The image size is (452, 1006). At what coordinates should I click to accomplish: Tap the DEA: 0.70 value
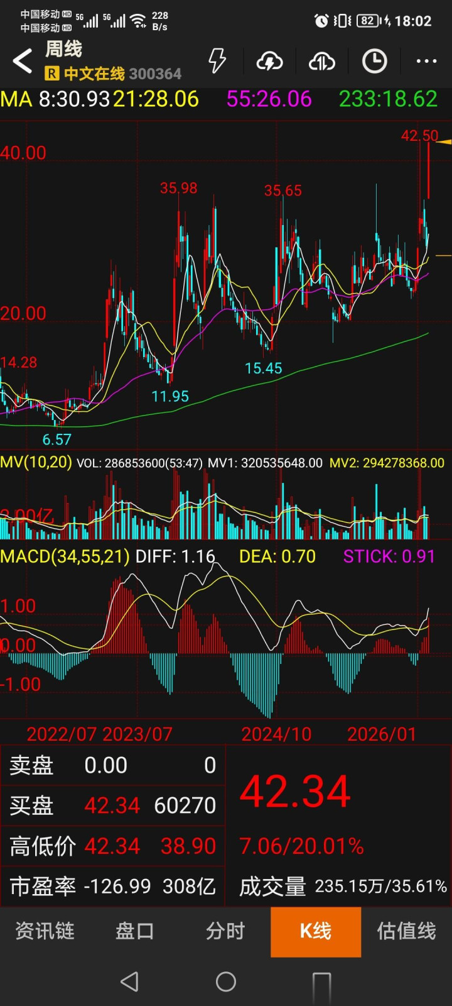pyautogui.click(x=277, y=556)
